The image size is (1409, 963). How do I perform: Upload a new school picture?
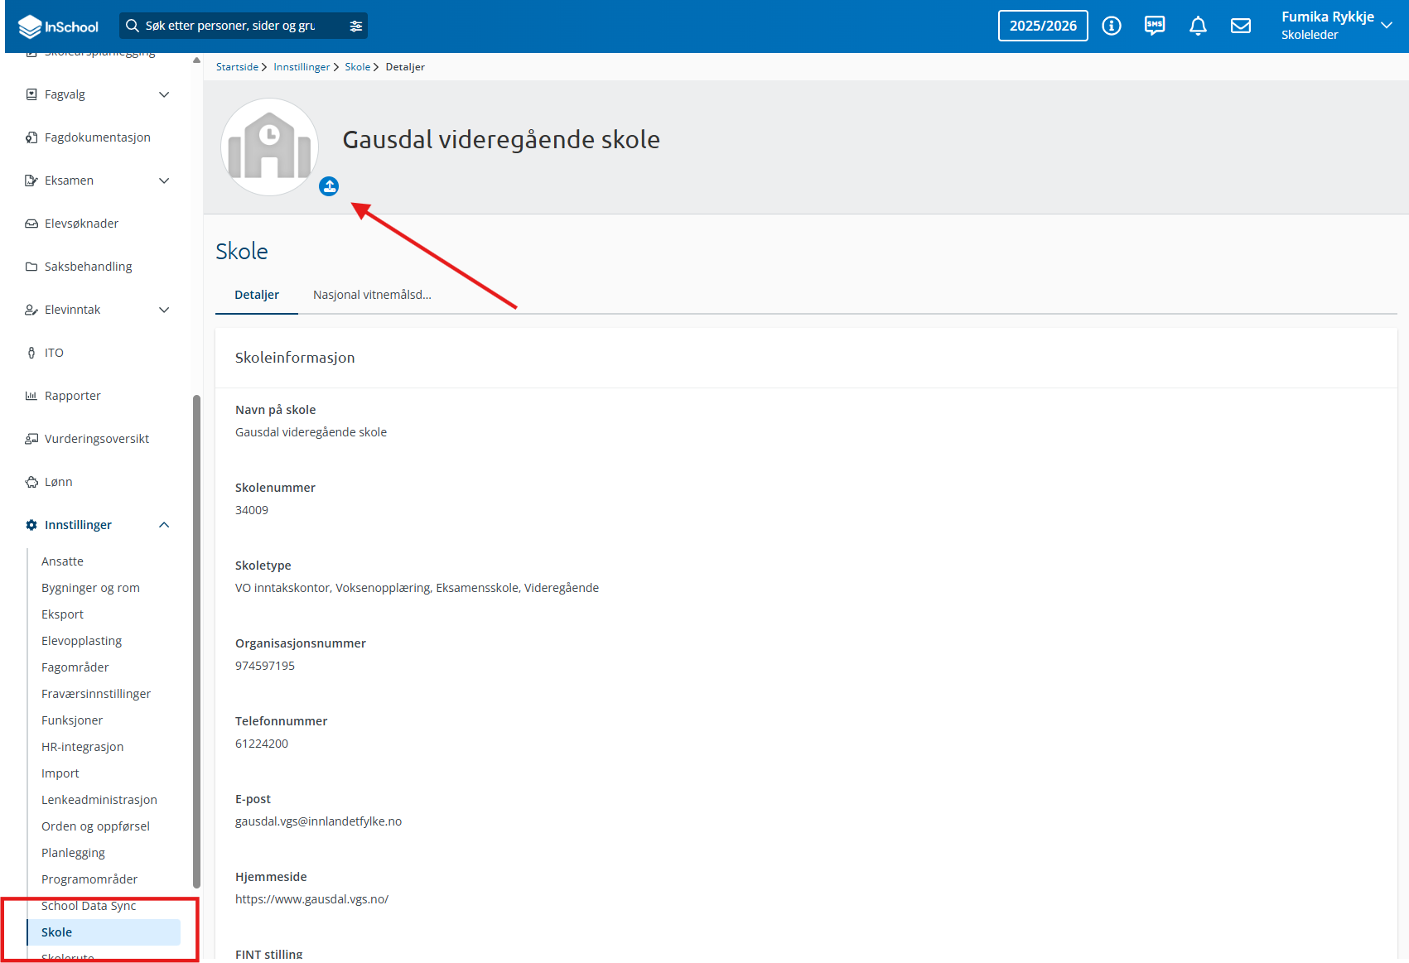pos(329,186)
